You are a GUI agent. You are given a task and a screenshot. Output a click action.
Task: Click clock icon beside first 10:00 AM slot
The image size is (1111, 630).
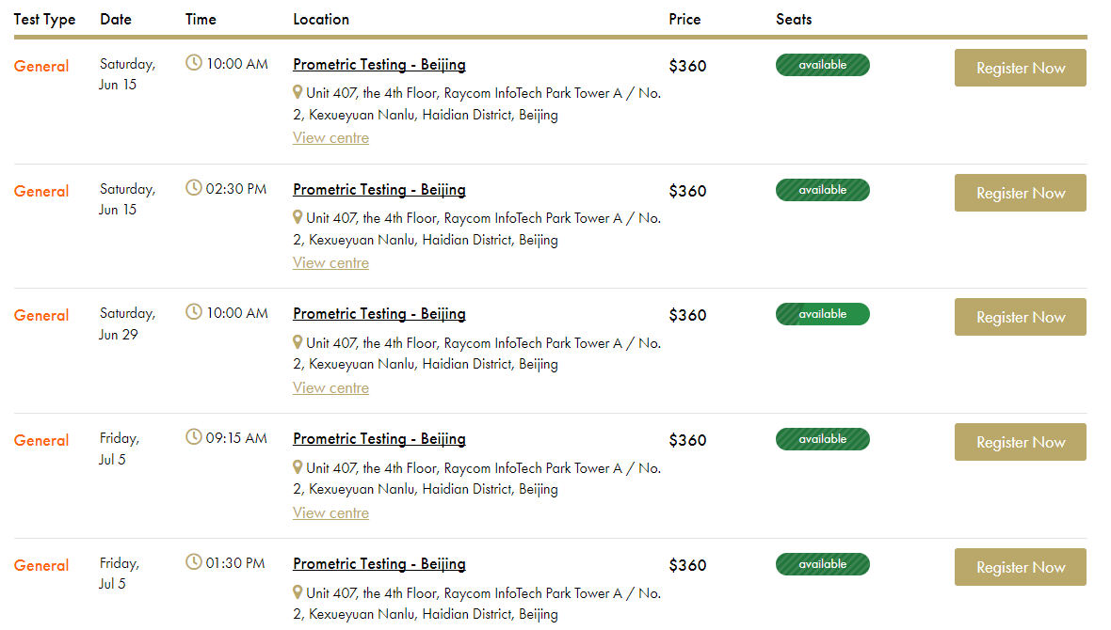click(194, 63)
